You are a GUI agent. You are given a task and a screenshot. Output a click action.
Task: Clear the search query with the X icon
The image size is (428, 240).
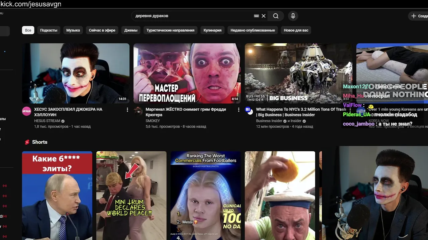[263, 16]
